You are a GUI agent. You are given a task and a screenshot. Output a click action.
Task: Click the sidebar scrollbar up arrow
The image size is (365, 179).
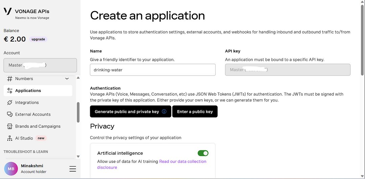click(78, 78)
